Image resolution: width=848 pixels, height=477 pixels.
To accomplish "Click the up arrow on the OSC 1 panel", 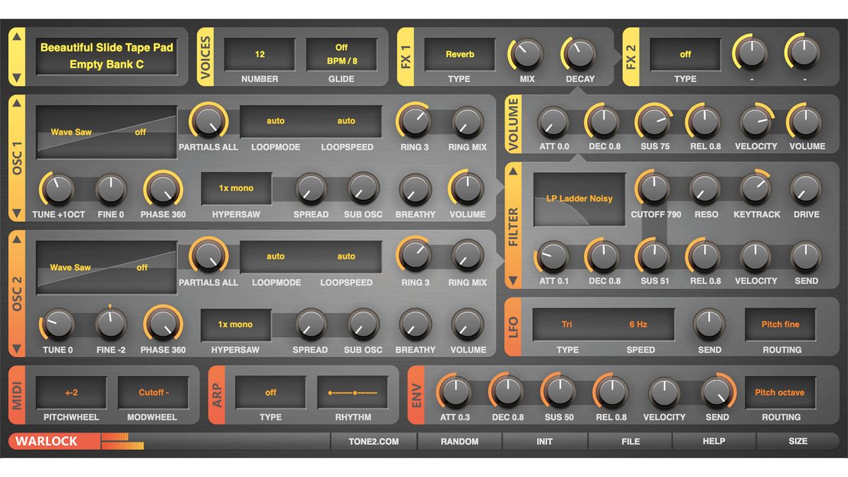I will point(16,102).
